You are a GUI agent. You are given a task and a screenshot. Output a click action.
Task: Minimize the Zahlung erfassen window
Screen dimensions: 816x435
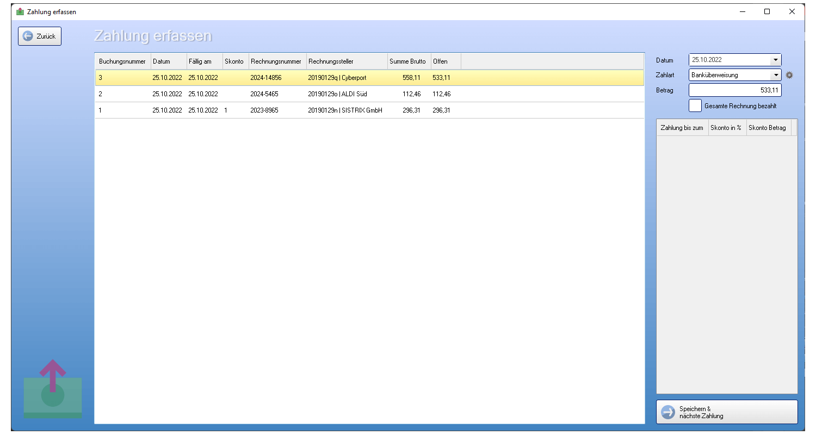click(742, 11)
